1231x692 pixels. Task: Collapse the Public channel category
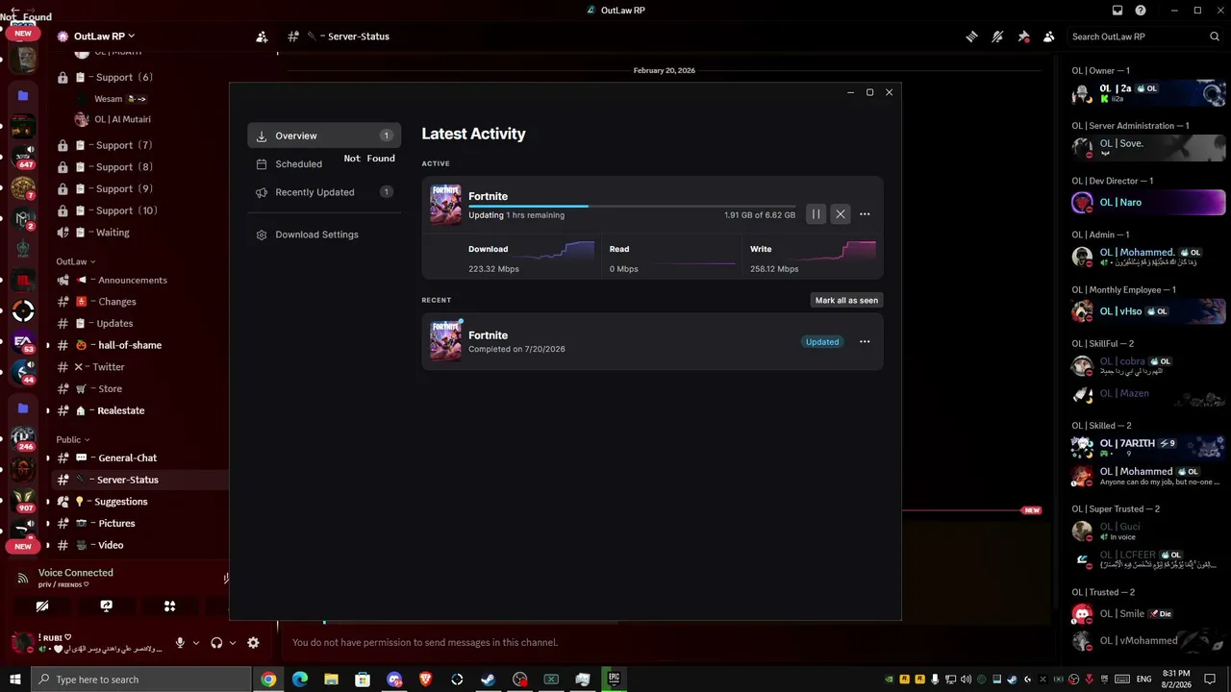pyautogui.click(x=72, y=439)
